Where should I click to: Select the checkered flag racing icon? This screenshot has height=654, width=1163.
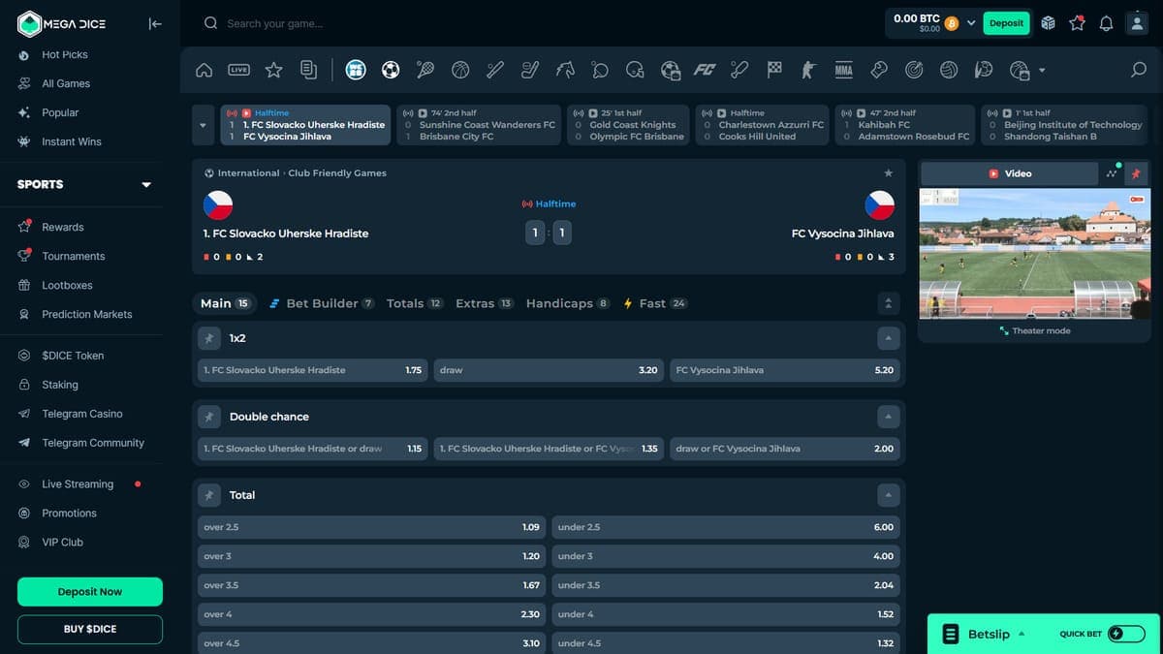pos(774,70)
